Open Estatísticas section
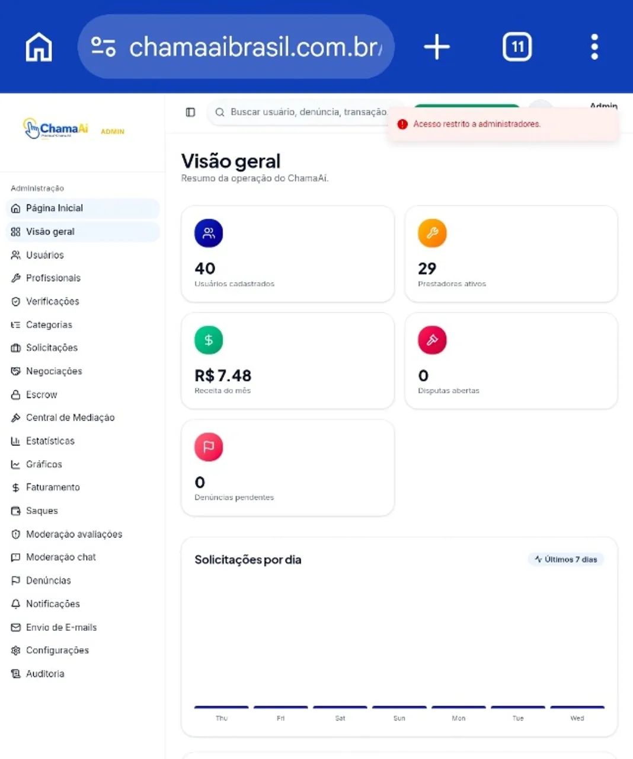The width and height of the screenshot is (633, 759). pyautogui.click(x=83, y=441)
